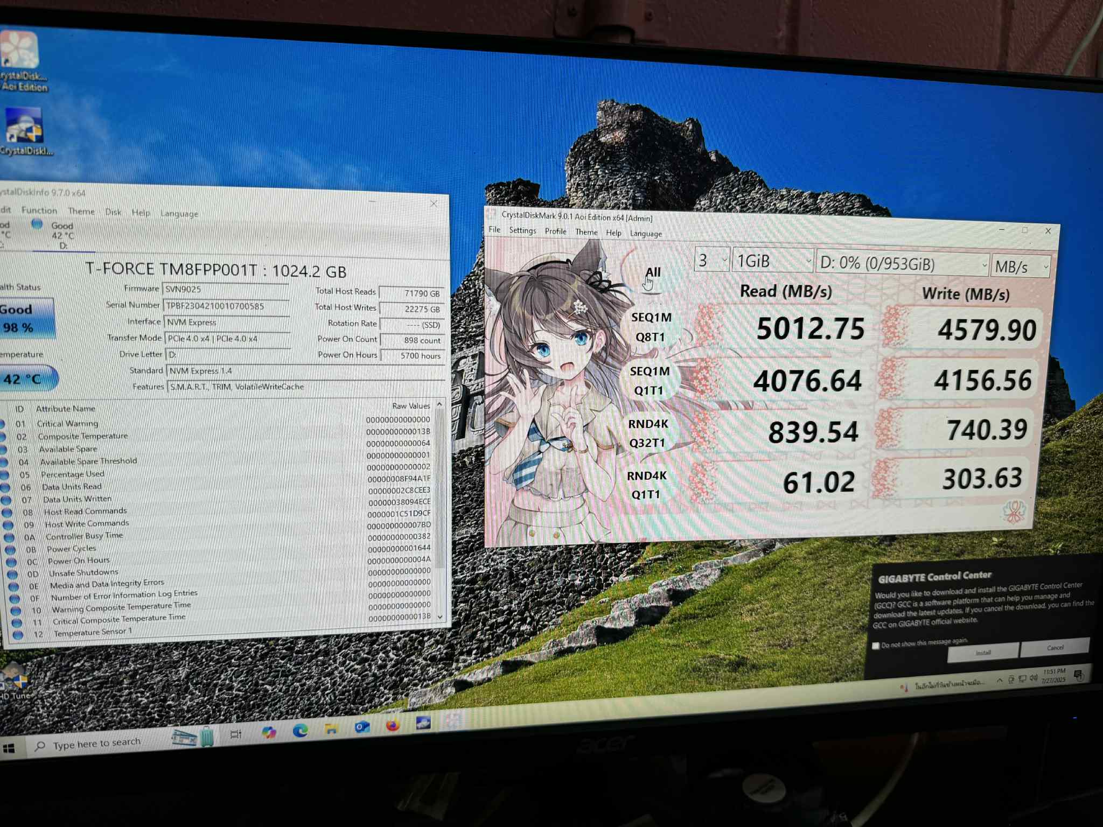This screenshot has width=1103, height=827.
Task: Click scroll-down arrow in SMART attribute list
Action: (x=441, y=617)
